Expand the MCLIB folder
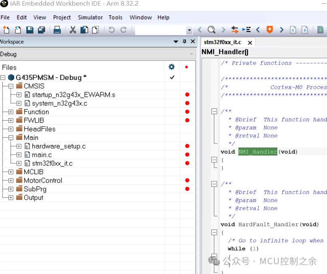This screenshot has height=274, width=327. (x=11, y=172)
